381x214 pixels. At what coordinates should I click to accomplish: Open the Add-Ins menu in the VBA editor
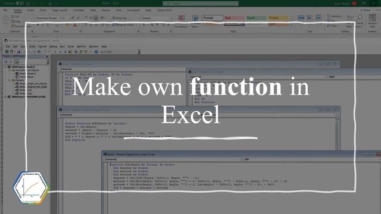(x=82, y=46)
